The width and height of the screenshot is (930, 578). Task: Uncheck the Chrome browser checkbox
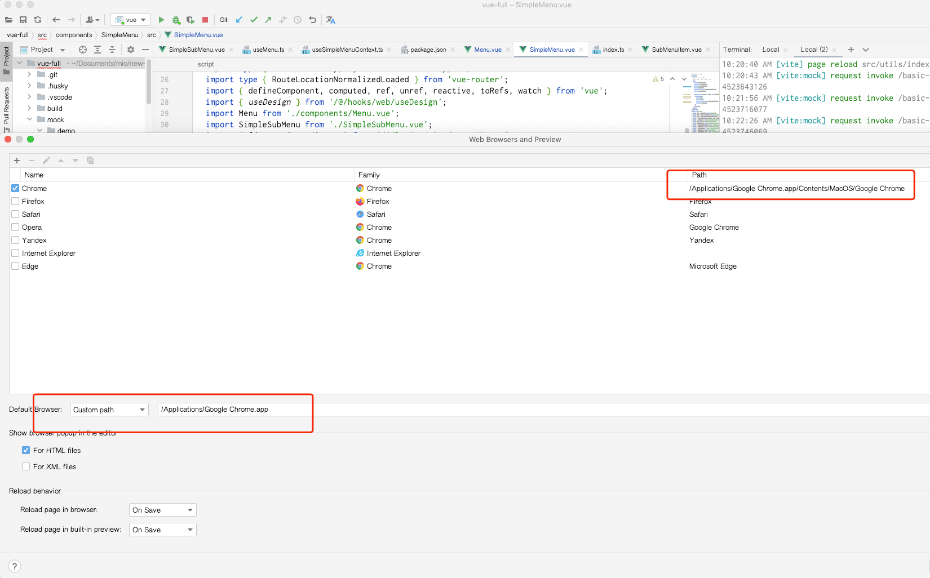click(15, 188)
